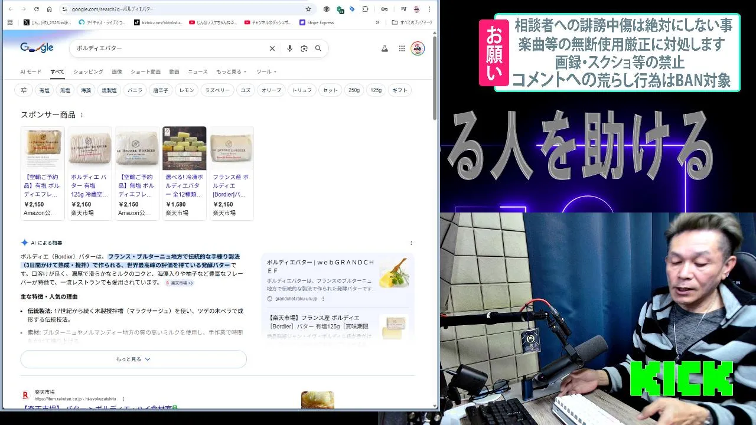The height and width of the screenshot is (425, 756).
Task: Open AI overview three-dot options
Action: click(x=411, y=243)
